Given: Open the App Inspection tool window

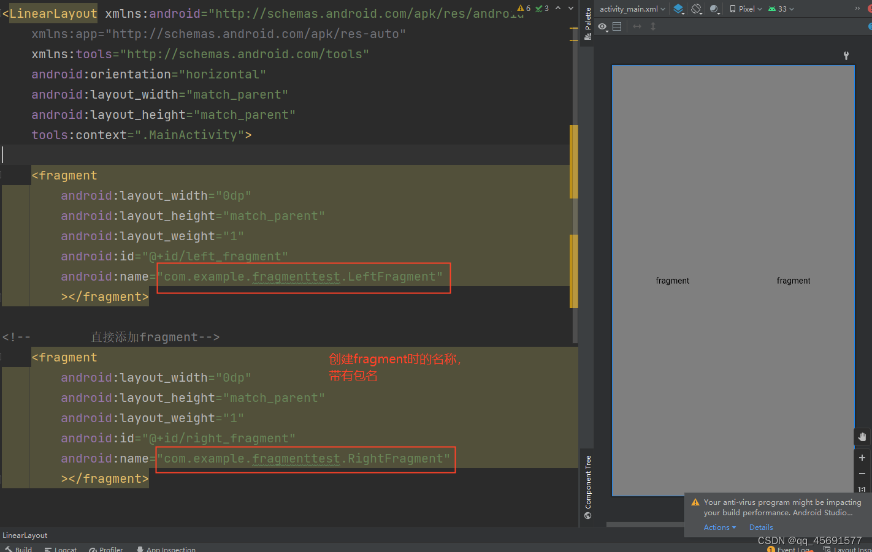Looking at the screenshot, I should (166, 549).
